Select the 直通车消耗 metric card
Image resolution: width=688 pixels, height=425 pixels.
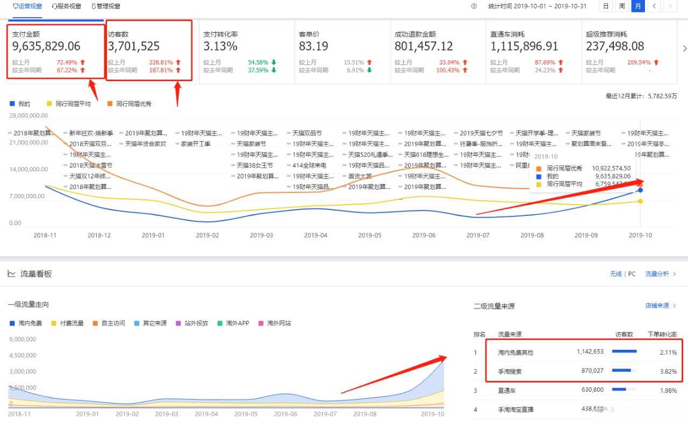pyautogui.click(x=533, y=51)
